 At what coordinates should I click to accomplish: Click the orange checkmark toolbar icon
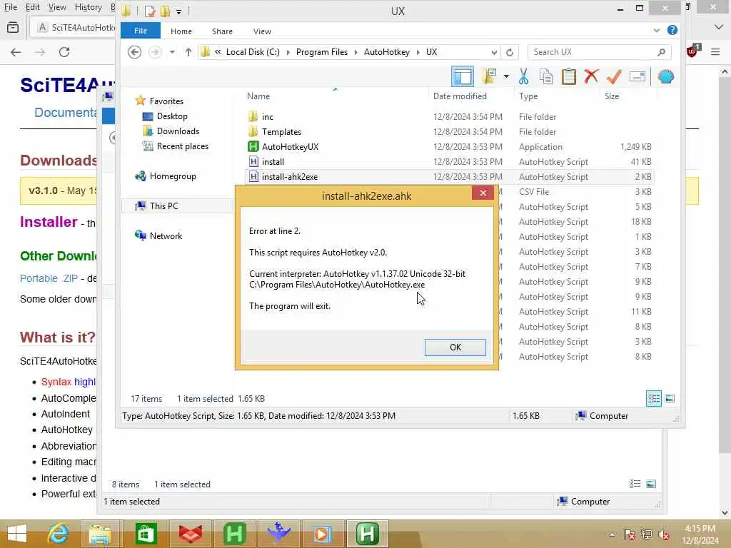tap(613, 76)
